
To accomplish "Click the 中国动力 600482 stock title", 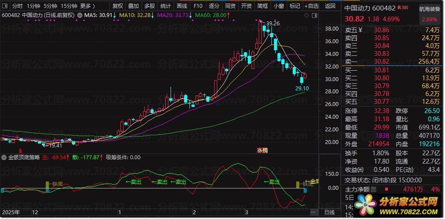I will point(370,8).
